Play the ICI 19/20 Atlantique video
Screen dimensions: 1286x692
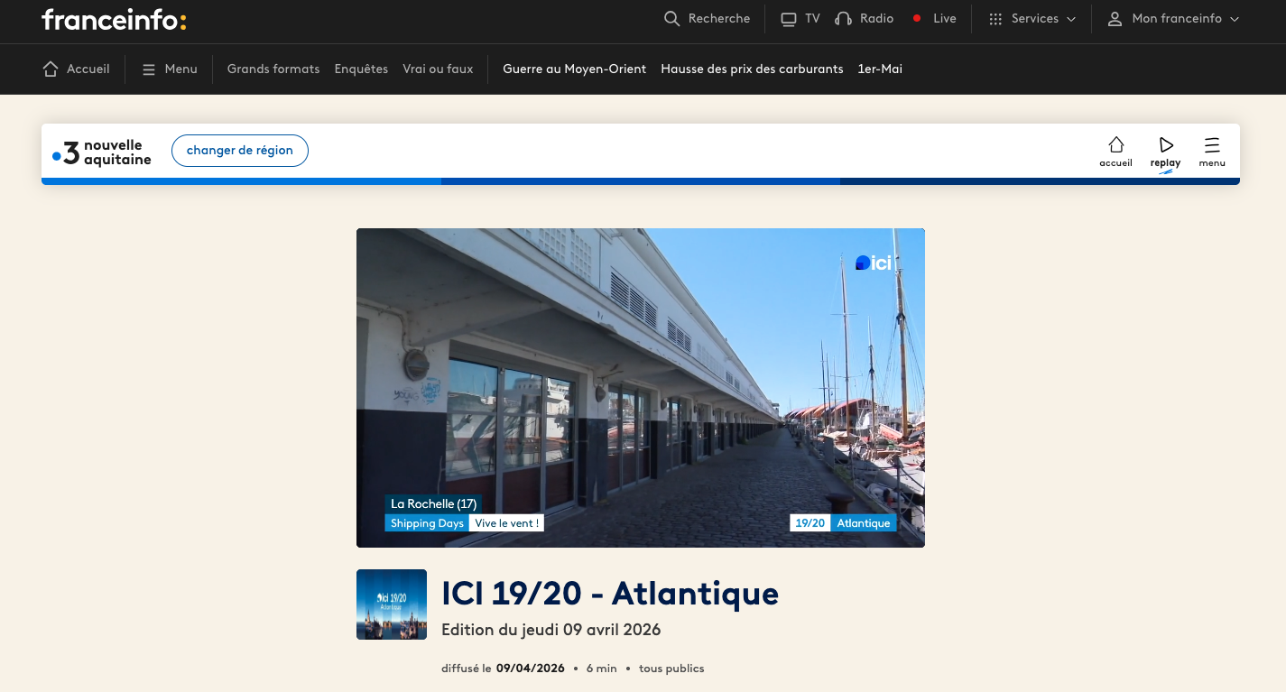[640, 388]
